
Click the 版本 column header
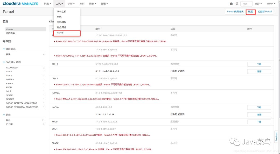click(98, 29)
